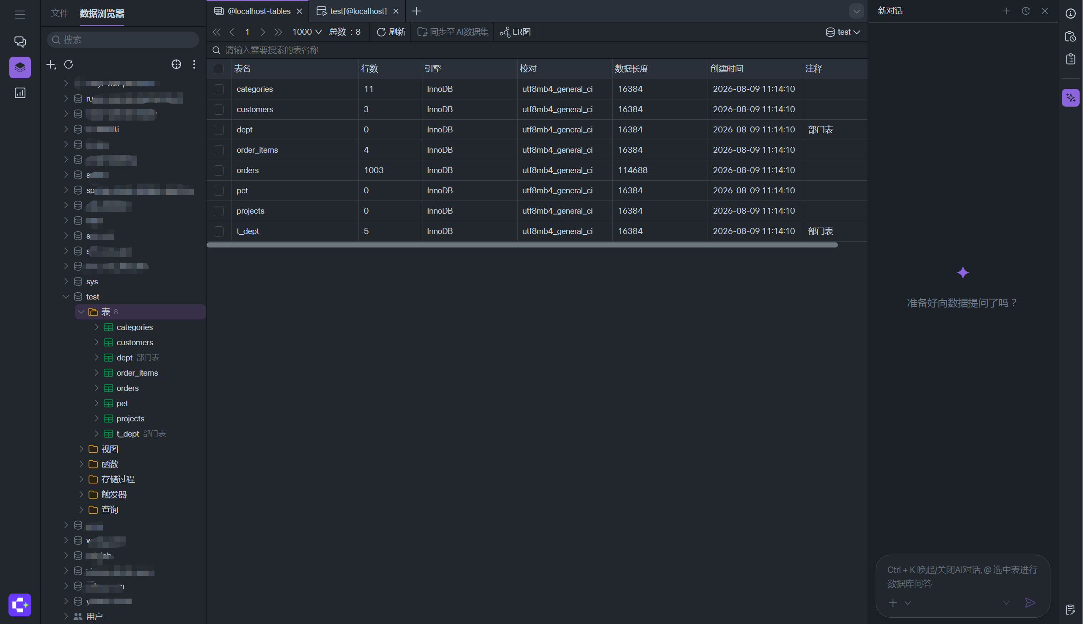Focus the table name search field
The height and width of the screenshot is (624, 1083).
(x=537, y=50)
